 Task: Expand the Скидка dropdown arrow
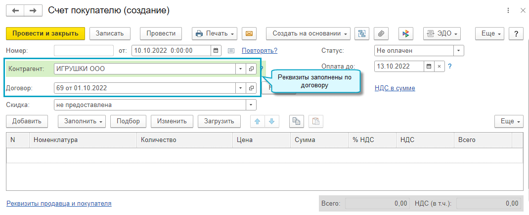point(251,105)
